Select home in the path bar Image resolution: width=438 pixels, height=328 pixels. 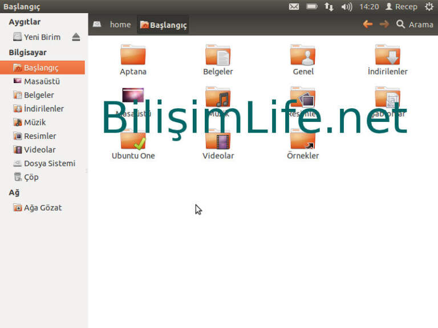(x=120, y=24)
